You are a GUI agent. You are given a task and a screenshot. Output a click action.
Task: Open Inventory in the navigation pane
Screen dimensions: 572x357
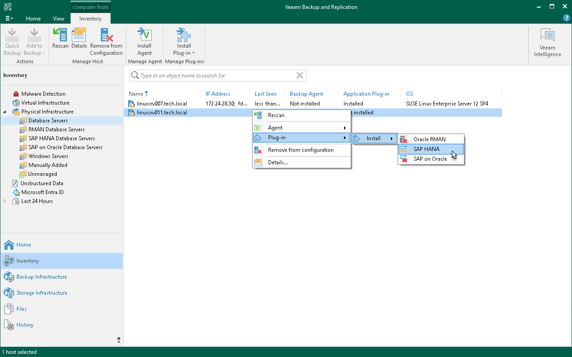[62, 261]
